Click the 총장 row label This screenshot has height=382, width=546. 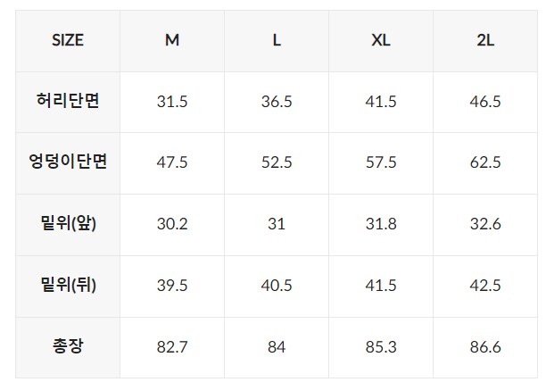(x=68, y=345)
